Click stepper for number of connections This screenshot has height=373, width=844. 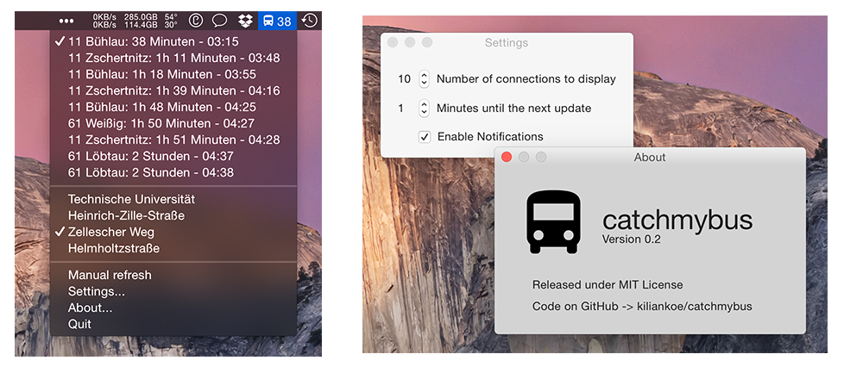(x=424, y=79)
